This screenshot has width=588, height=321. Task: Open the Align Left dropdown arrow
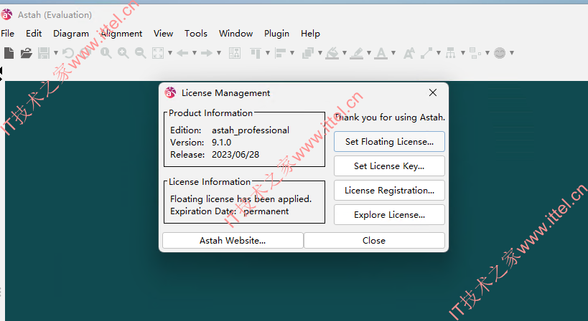coord(292,53)
